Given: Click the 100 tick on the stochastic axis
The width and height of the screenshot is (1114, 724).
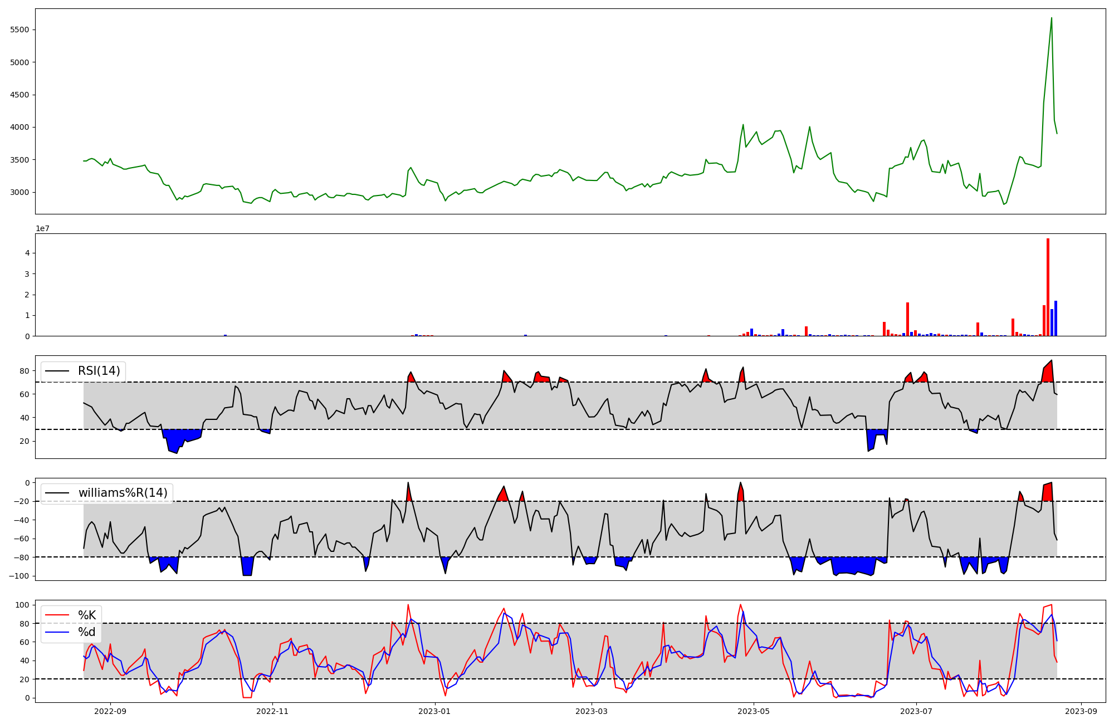Looking at the screenshot, I should (x=23, y=605).
